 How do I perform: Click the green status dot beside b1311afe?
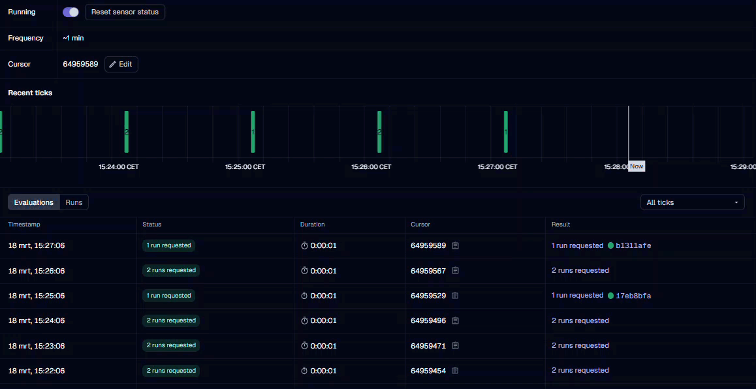[611, 246]
